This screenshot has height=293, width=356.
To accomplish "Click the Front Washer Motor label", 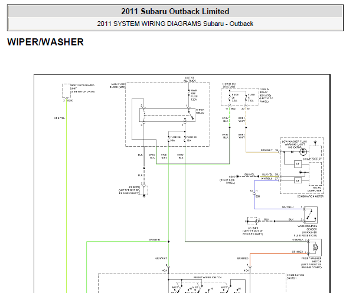I will click(x=311, y=263).
